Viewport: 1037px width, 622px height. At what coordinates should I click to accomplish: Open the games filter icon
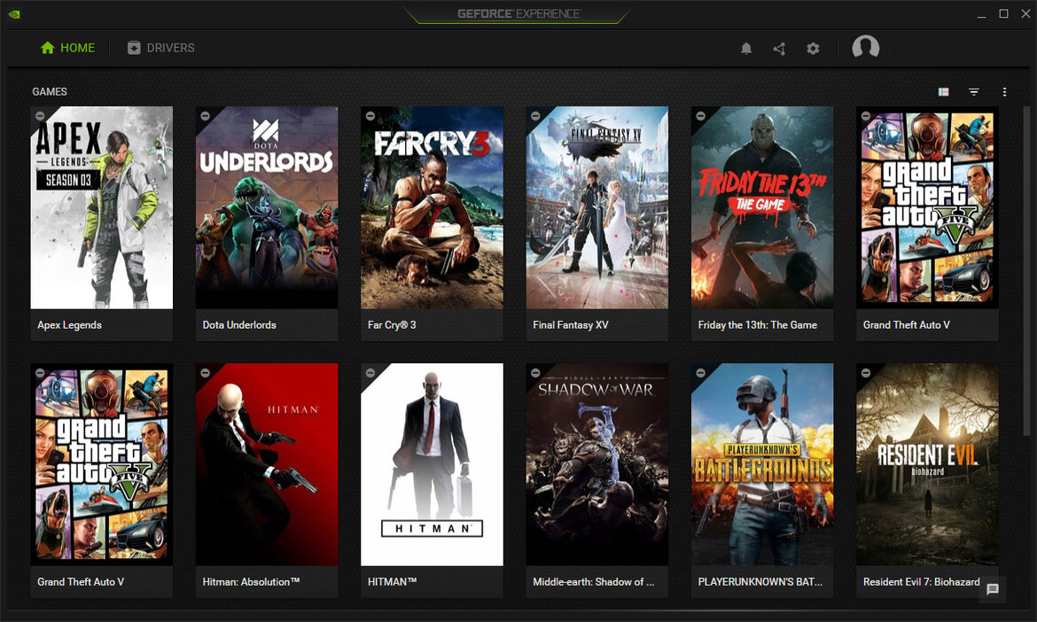[x=973, y=92]
